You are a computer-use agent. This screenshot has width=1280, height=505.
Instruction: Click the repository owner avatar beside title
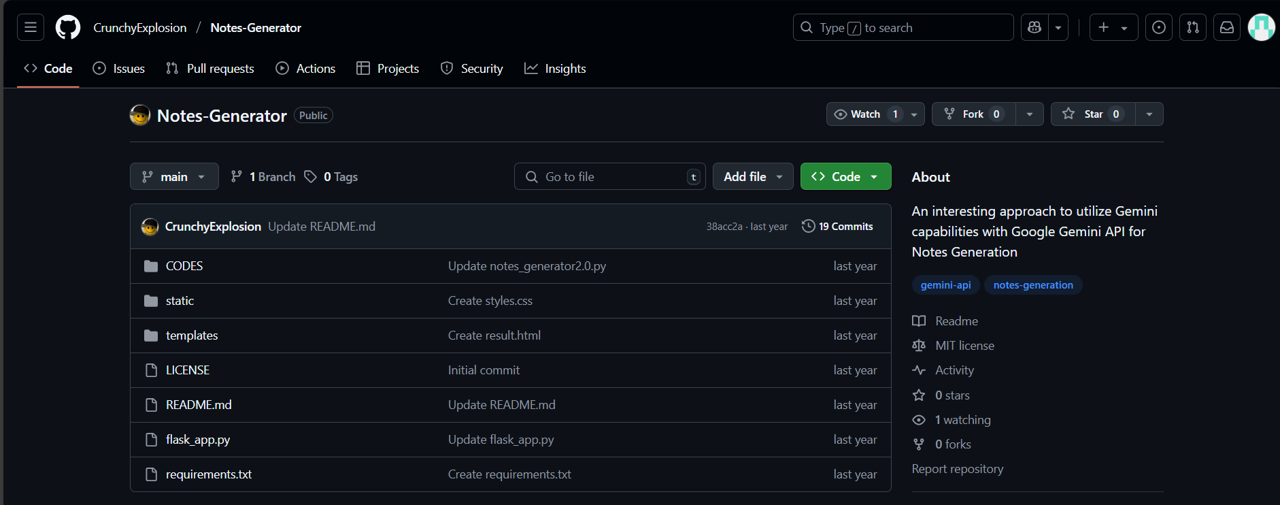[140, 115]
